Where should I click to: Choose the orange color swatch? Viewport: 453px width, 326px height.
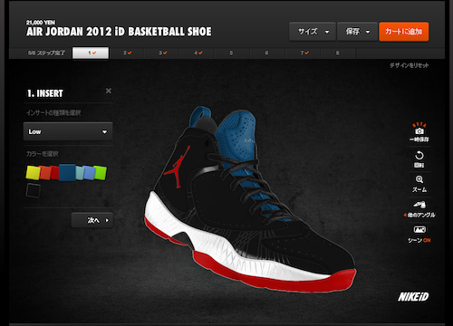point(45,173)
